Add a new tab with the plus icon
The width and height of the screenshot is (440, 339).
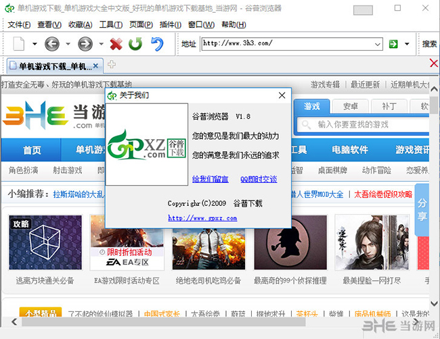112,64
